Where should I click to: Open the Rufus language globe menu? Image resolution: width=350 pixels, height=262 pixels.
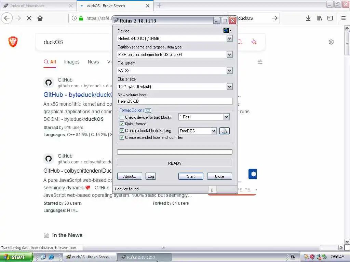[227, 30]
